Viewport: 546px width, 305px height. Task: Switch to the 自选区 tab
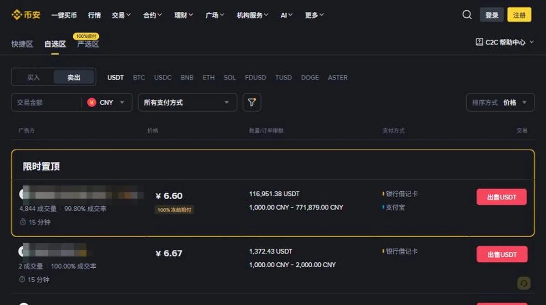click(55, 44)
